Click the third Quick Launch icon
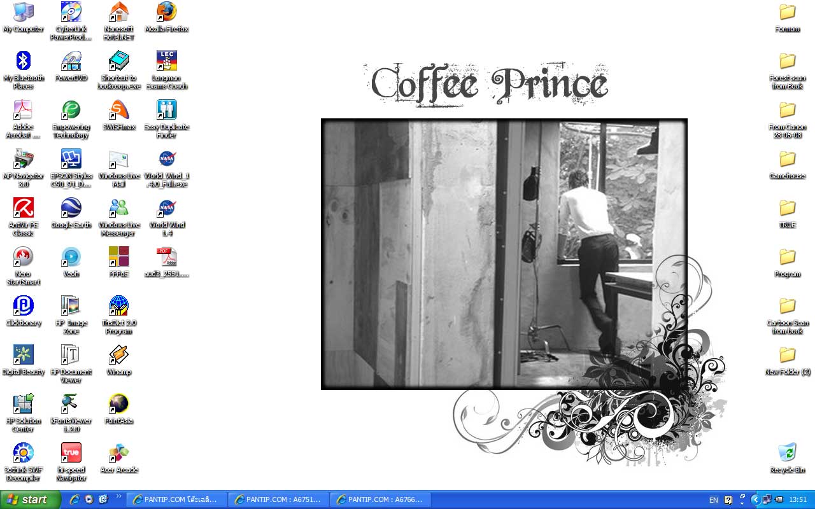The width and height of the screenshot is (815, 509). click(103, 499)
